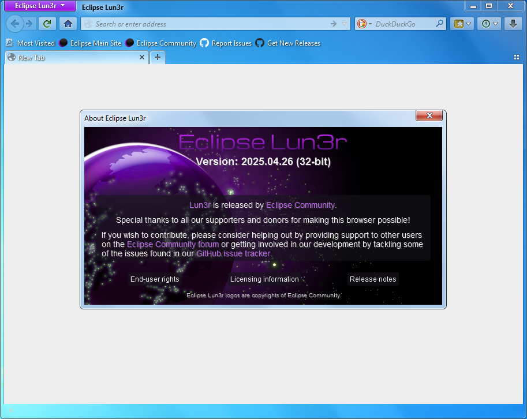
Task: Click the Release notes button
Action: (x=373, y=279)
